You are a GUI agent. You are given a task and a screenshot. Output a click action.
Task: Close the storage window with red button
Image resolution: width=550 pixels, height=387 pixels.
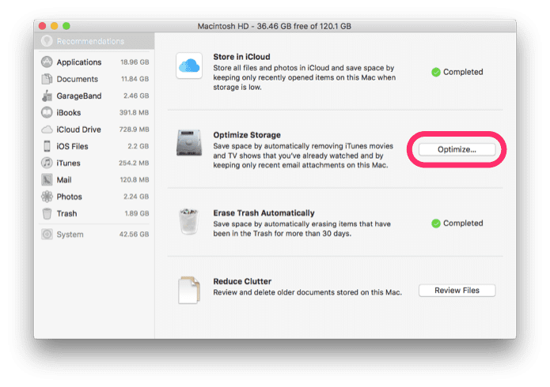point(43,26)
